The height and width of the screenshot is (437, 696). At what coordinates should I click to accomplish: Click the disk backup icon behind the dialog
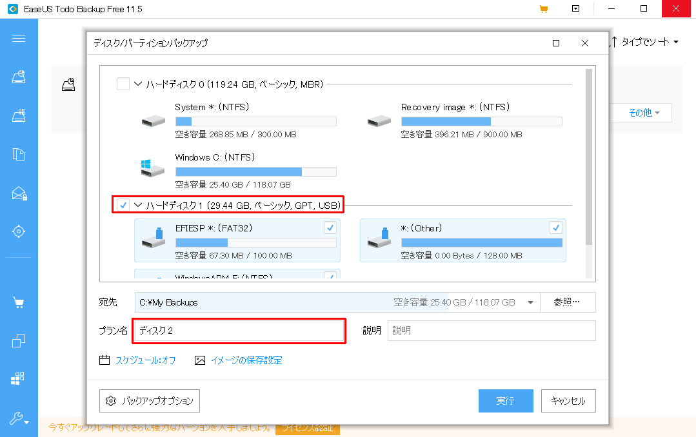coord(68,84)
